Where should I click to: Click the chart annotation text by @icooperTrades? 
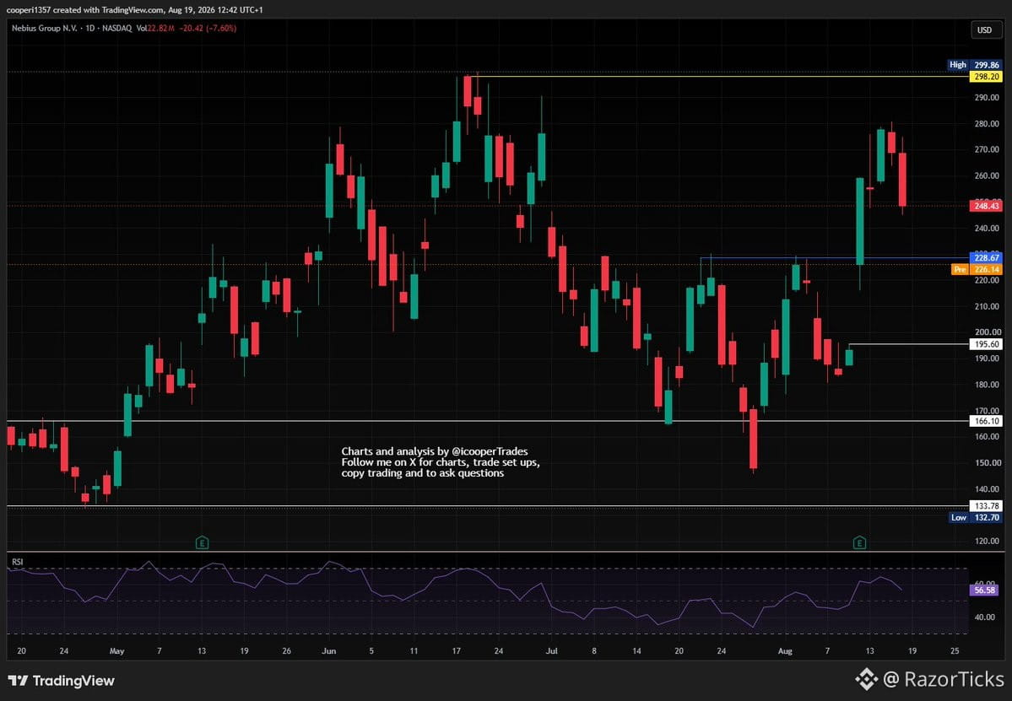coord(441,461)
